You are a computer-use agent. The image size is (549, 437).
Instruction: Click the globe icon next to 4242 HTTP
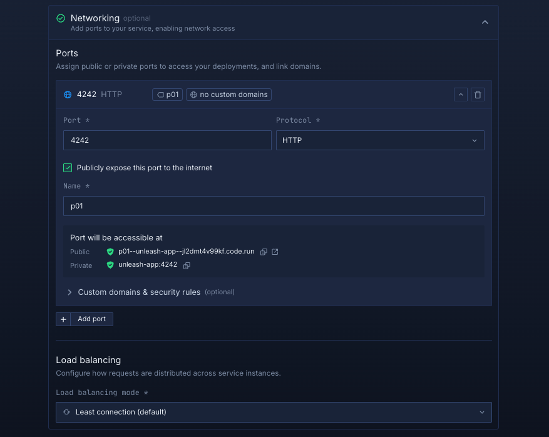tap(68, 95)
